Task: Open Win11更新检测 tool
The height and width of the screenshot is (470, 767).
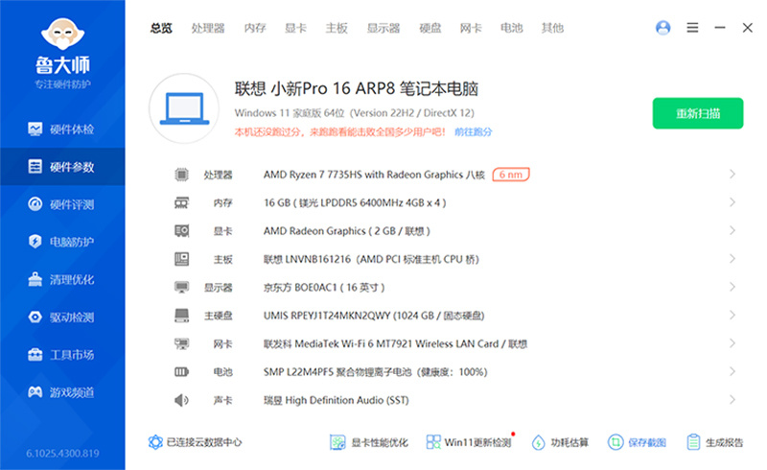Action: (x=469, y=442)
